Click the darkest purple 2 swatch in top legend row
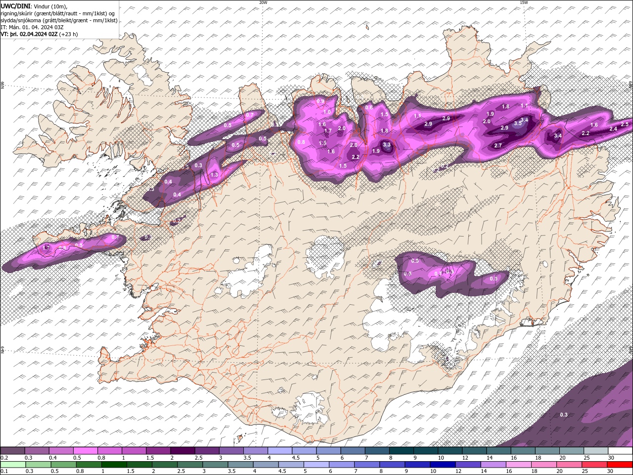 (182, 451)
